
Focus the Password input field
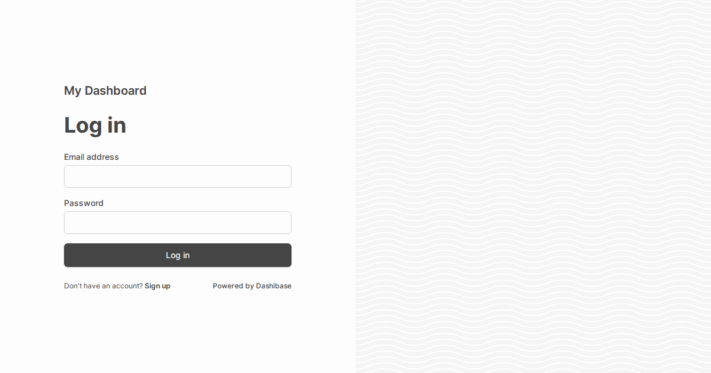click(178, 223)
